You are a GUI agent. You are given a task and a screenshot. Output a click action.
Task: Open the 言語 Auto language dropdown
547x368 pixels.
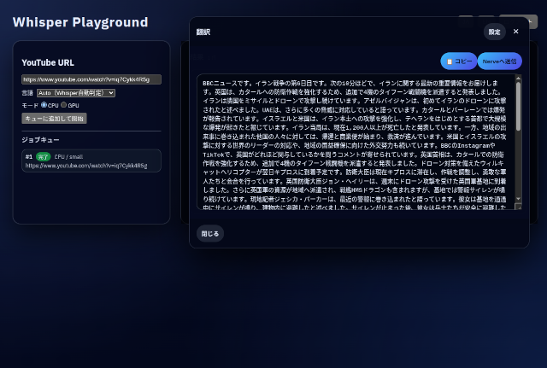[x=76, y=92]
